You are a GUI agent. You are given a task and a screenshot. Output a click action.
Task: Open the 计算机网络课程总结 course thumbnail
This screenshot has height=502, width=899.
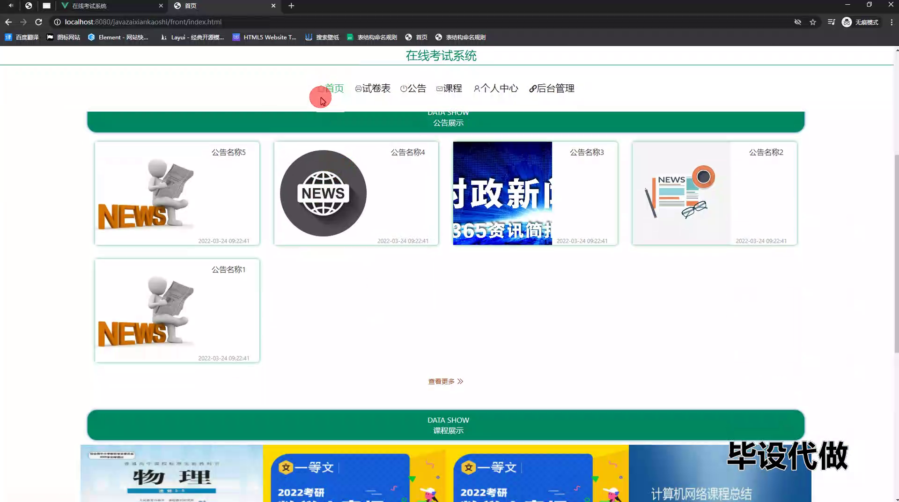coord(720,473)
